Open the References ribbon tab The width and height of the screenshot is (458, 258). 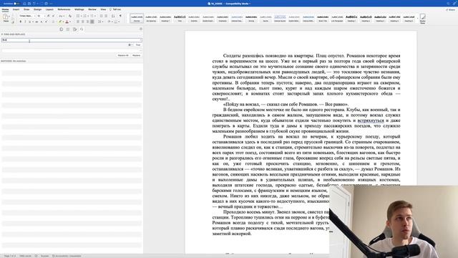tap(64, 9)
